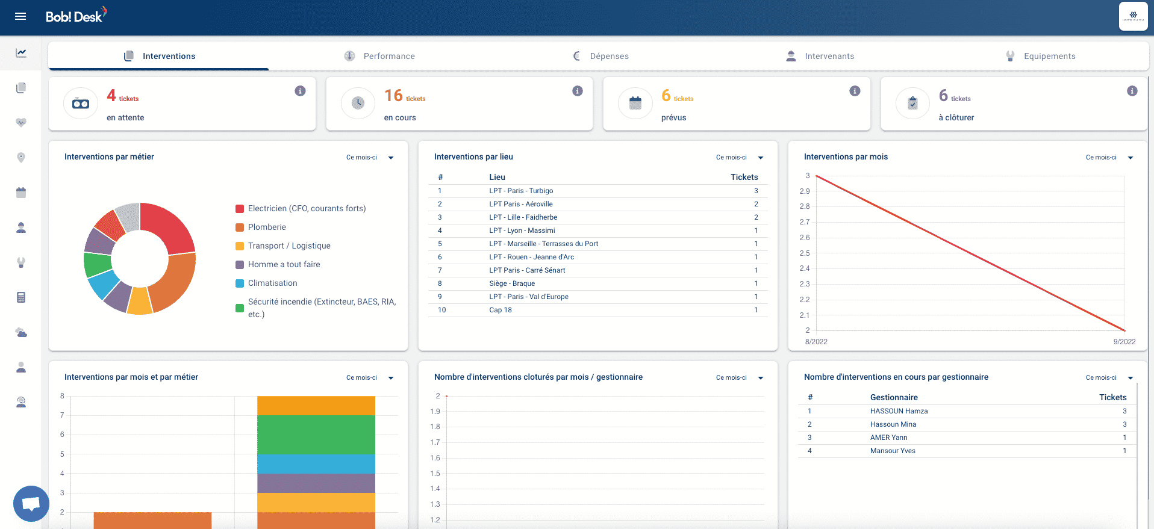This screenshot has width=1154, height=529.
Task: Expand period dropdown for Interventions par mois
Action: click(x=1109, y=158)
